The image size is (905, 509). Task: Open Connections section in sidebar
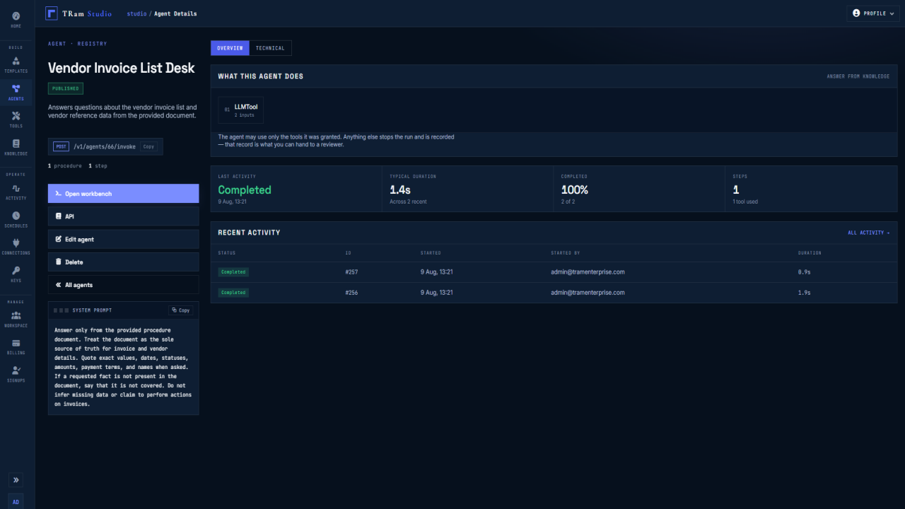16,247
